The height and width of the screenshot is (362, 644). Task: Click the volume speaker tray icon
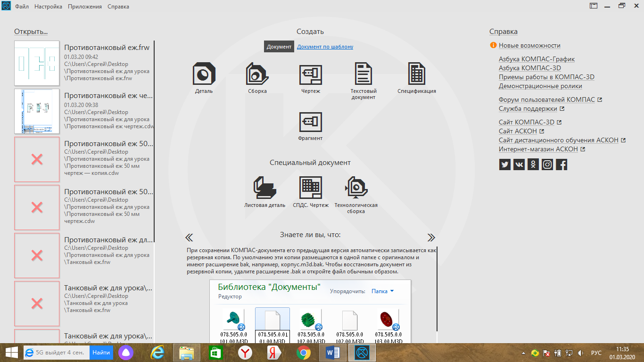[x=580, y=353]
